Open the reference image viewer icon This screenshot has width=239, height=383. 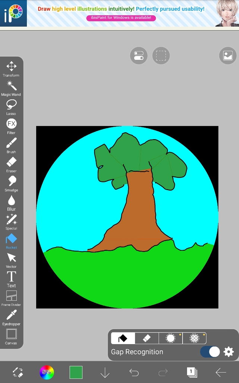tap(227, 56)
